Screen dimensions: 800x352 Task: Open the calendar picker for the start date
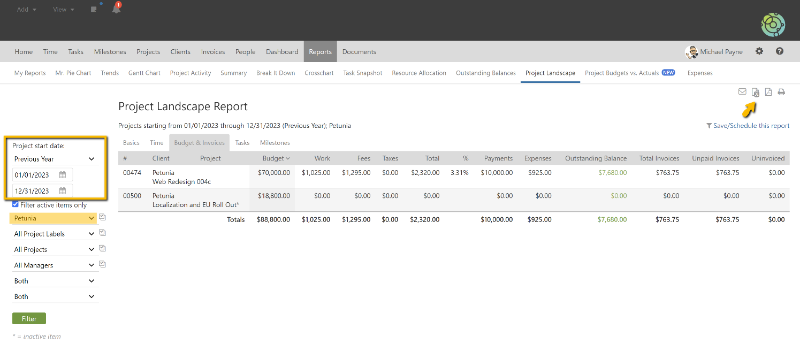(62, 174)
